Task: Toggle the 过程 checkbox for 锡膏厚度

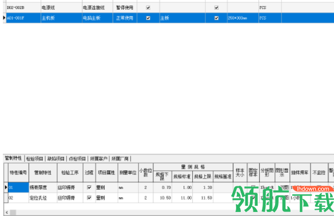Action: 89,187
